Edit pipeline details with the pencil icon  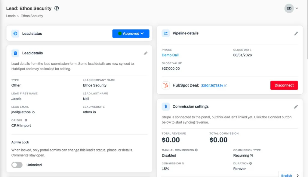tap(296, 34)
